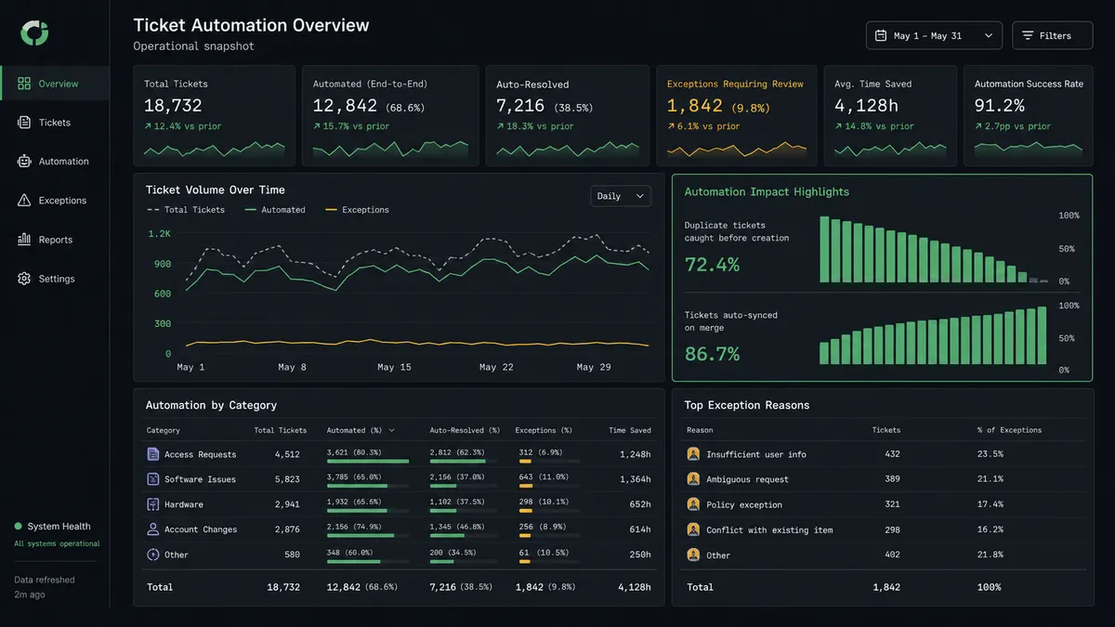Click the Avg. Time Saved sparkline
1115x627 pixels.
click(x=890, y=149)
